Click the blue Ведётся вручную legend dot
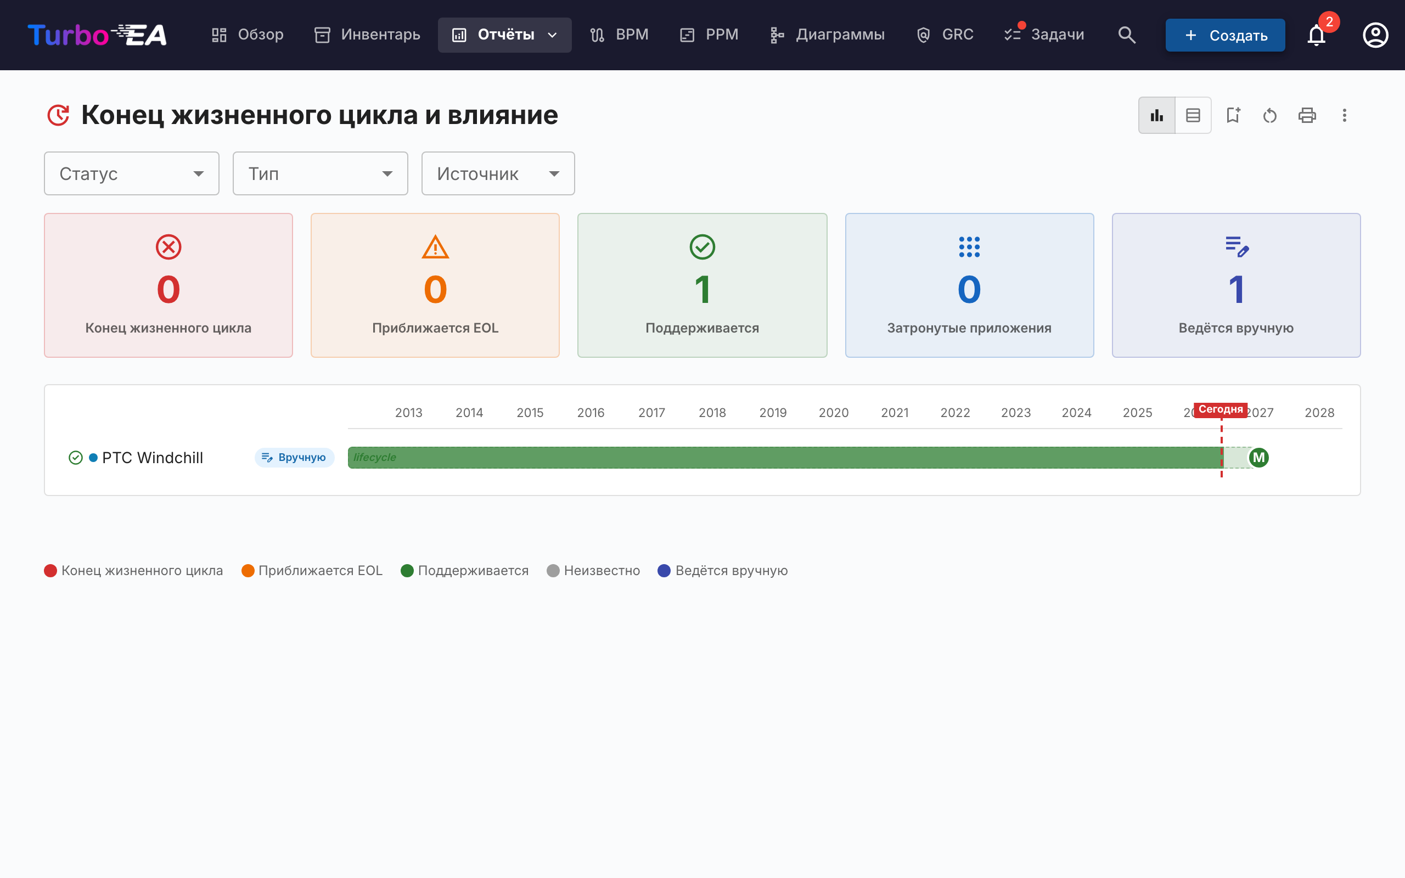Viewport: 1405px width, 878px height. (664, 571)
